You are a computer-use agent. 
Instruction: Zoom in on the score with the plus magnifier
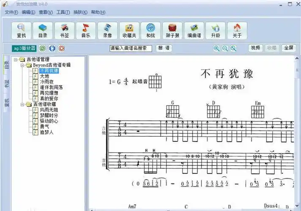[217, 48]
